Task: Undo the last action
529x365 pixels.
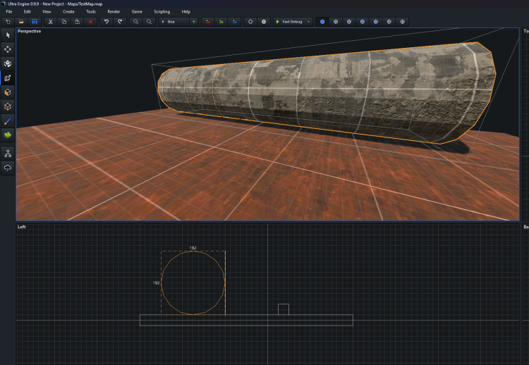Action: pyautogui.click(x=107, y=22)
